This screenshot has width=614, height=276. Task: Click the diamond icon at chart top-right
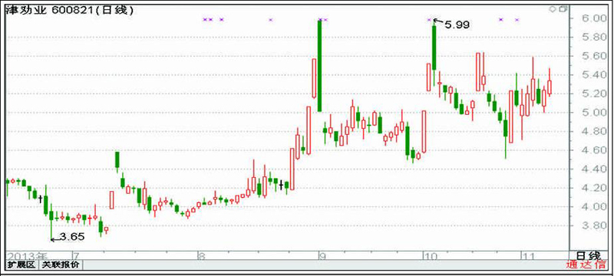point(552,8)
